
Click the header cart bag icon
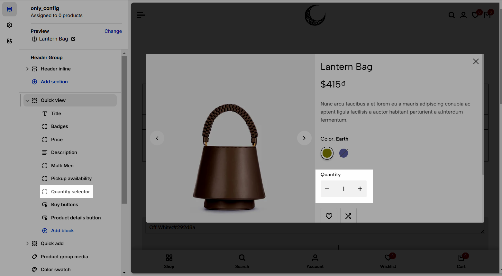pyautogui.click(x=487, y=15)
